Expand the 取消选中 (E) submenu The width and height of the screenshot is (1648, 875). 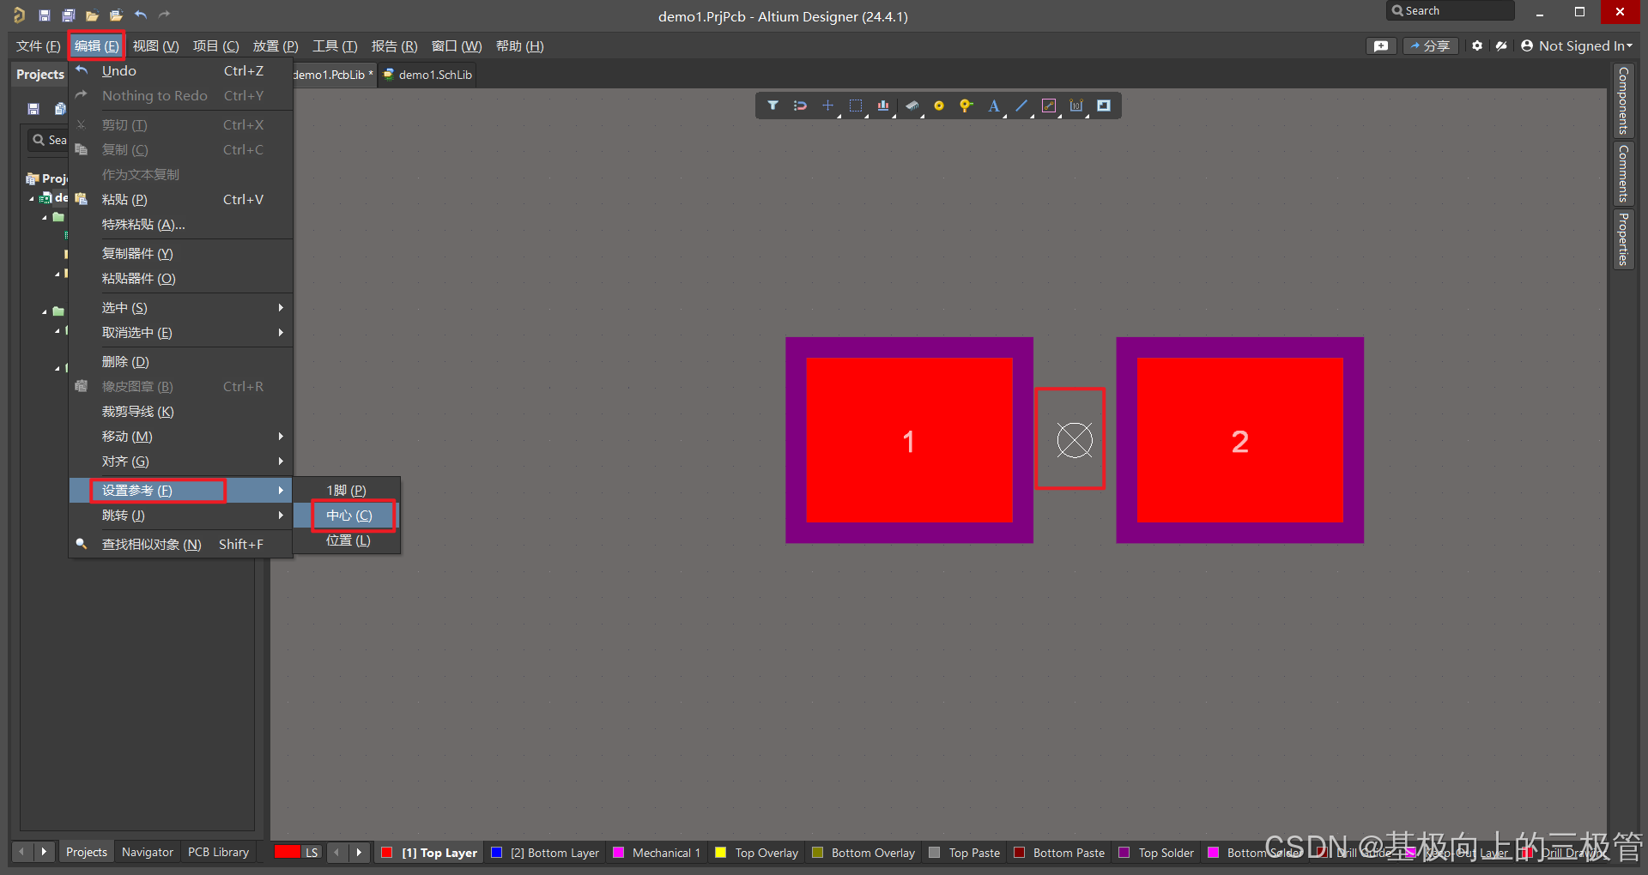[x=181, y=332]
